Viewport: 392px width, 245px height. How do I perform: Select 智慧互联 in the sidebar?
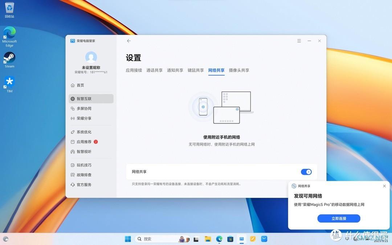[x=91, y=99]
